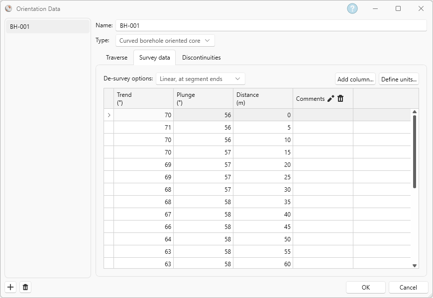Viewport: 433px width, 298px height.
Task: Delete borehole using bottom-left trash icon
Action: click(25, 287)
